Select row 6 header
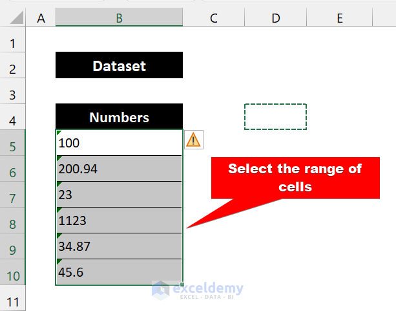This screenshot has width=396, height=311. click(13, 169)
